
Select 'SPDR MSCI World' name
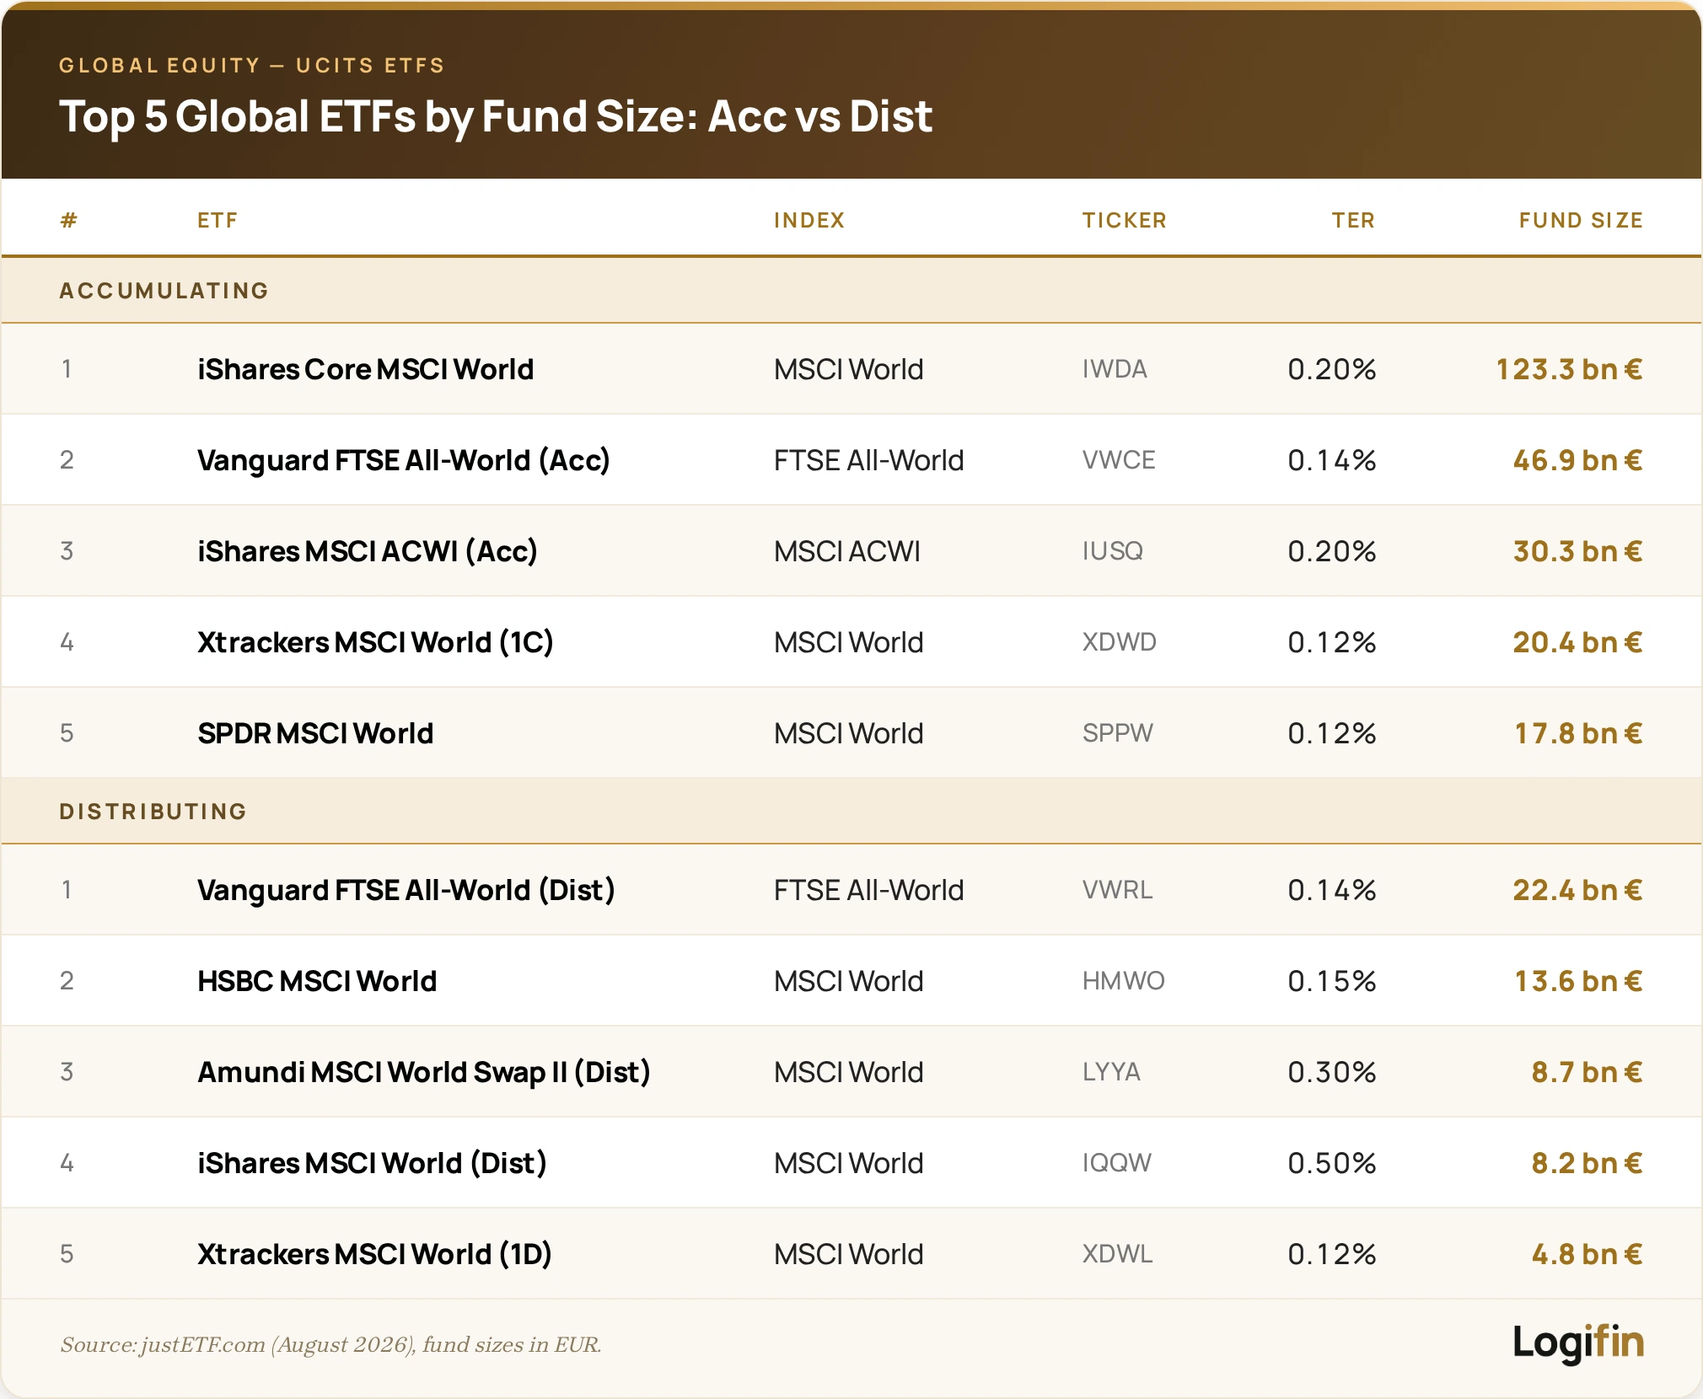point(315,733)
